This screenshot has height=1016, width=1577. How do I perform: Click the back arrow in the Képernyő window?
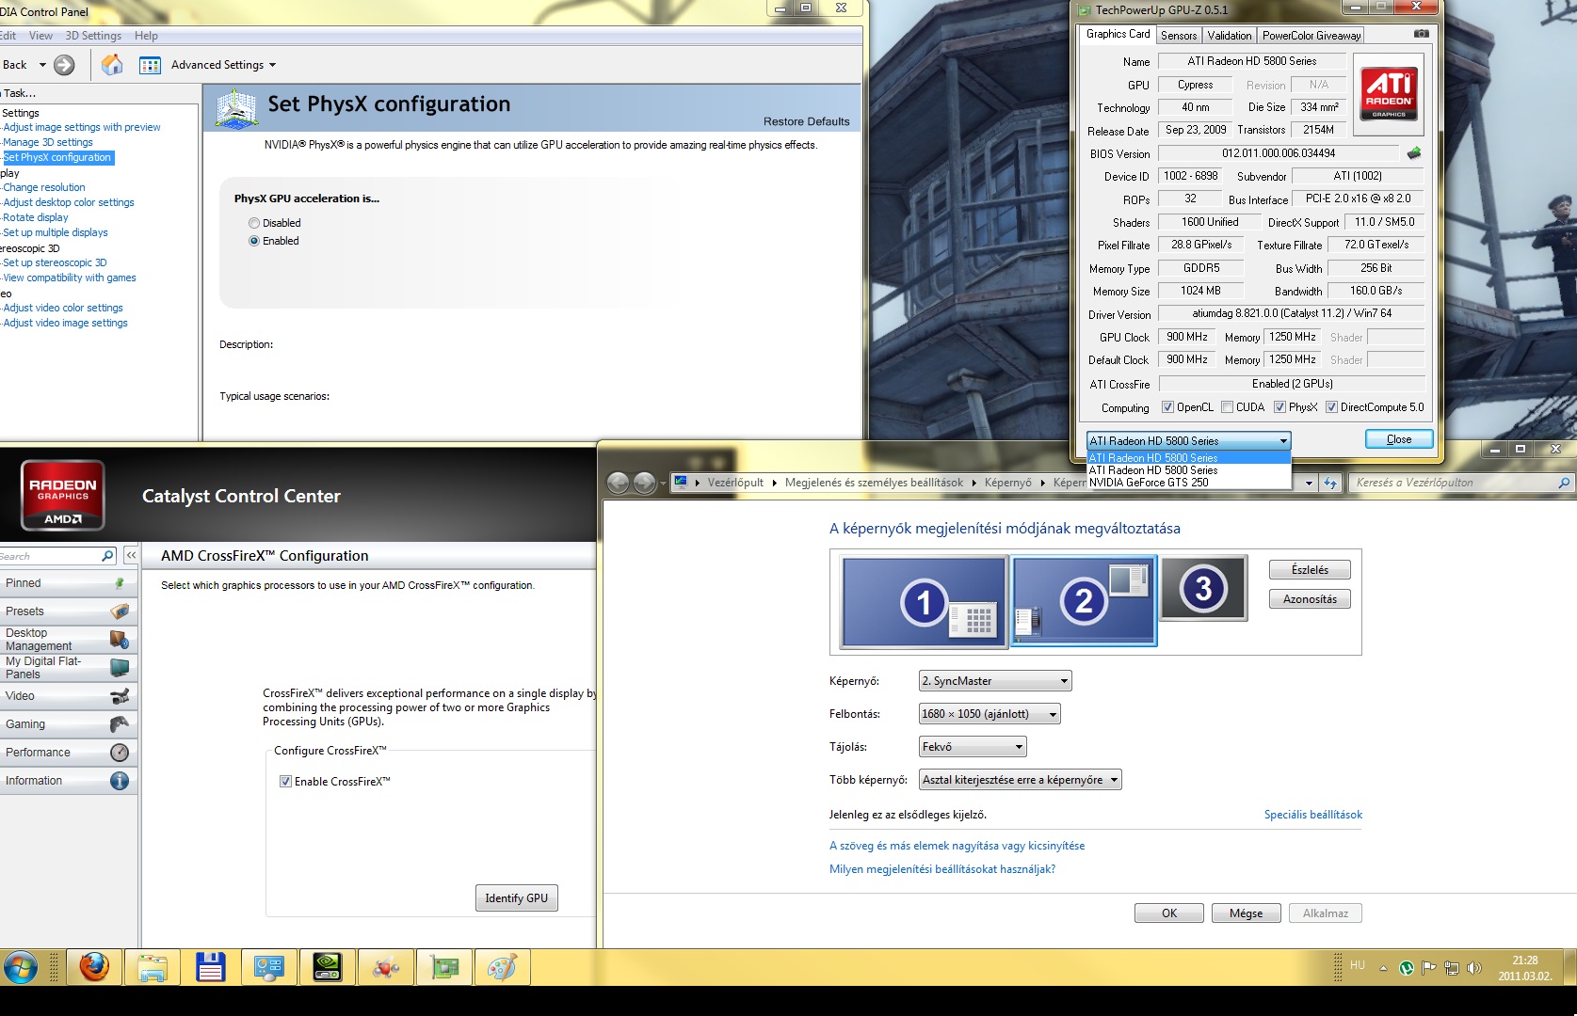[618, 483]
